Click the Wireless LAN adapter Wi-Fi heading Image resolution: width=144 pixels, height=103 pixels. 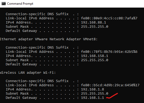coord(28,73)
